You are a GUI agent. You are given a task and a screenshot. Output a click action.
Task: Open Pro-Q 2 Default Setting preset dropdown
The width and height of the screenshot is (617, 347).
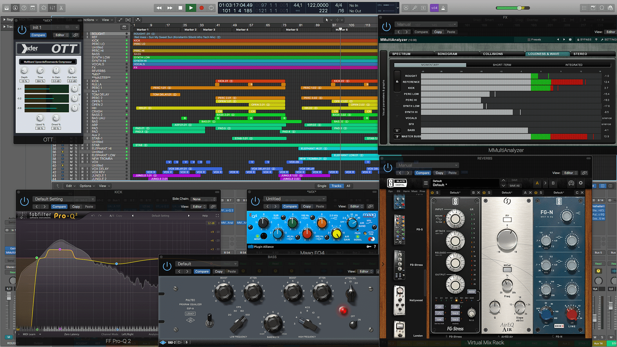point(64,199)
